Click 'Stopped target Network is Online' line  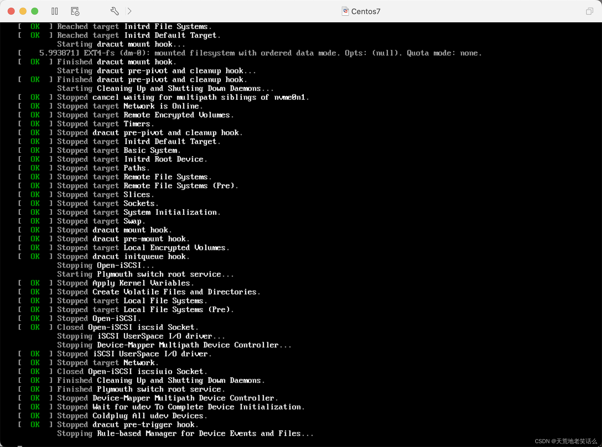coord(130,106)
